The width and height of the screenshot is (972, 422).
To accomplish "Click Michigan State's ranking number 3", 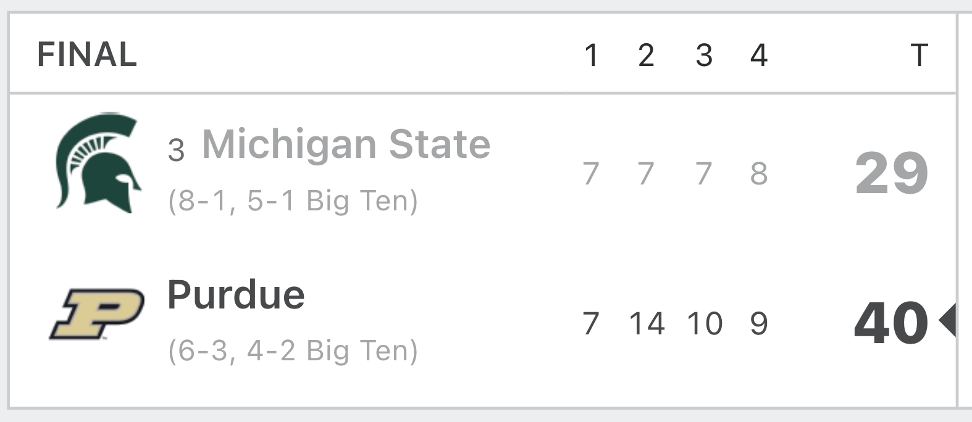I will tap(176, 150).
